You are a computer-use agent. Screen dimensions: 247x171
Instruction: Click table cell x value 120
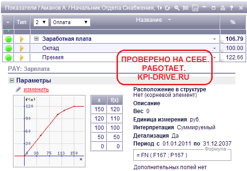pos(99,119)
